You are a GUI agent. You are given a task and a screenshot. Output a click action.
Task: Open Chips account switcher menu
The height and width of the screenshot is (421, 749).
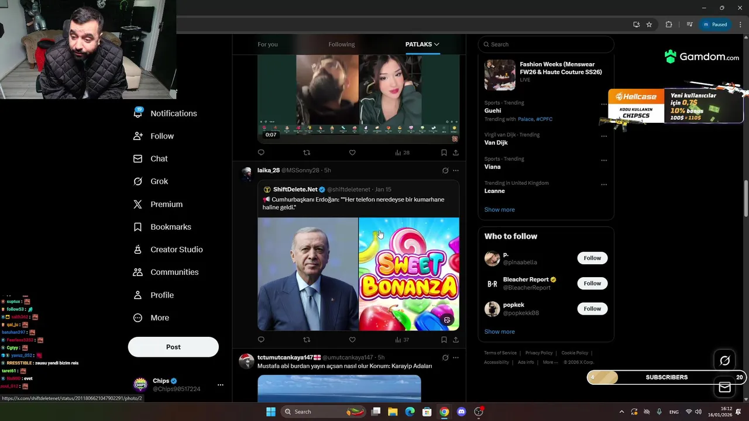[220, 385]
